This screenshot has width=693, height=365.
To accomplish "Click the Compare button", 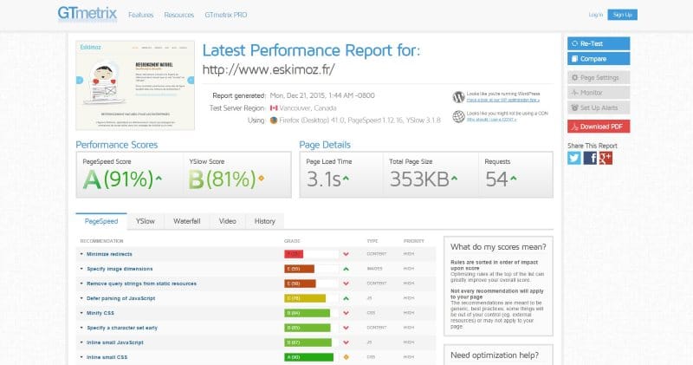I will point(599,59).
